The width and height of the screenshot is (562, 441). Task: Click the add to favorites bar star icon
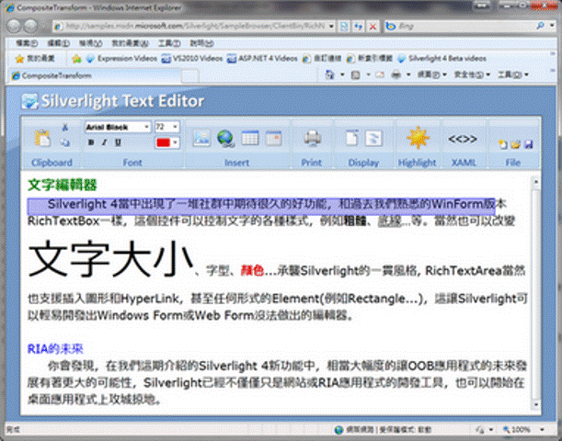coord(76,59)
